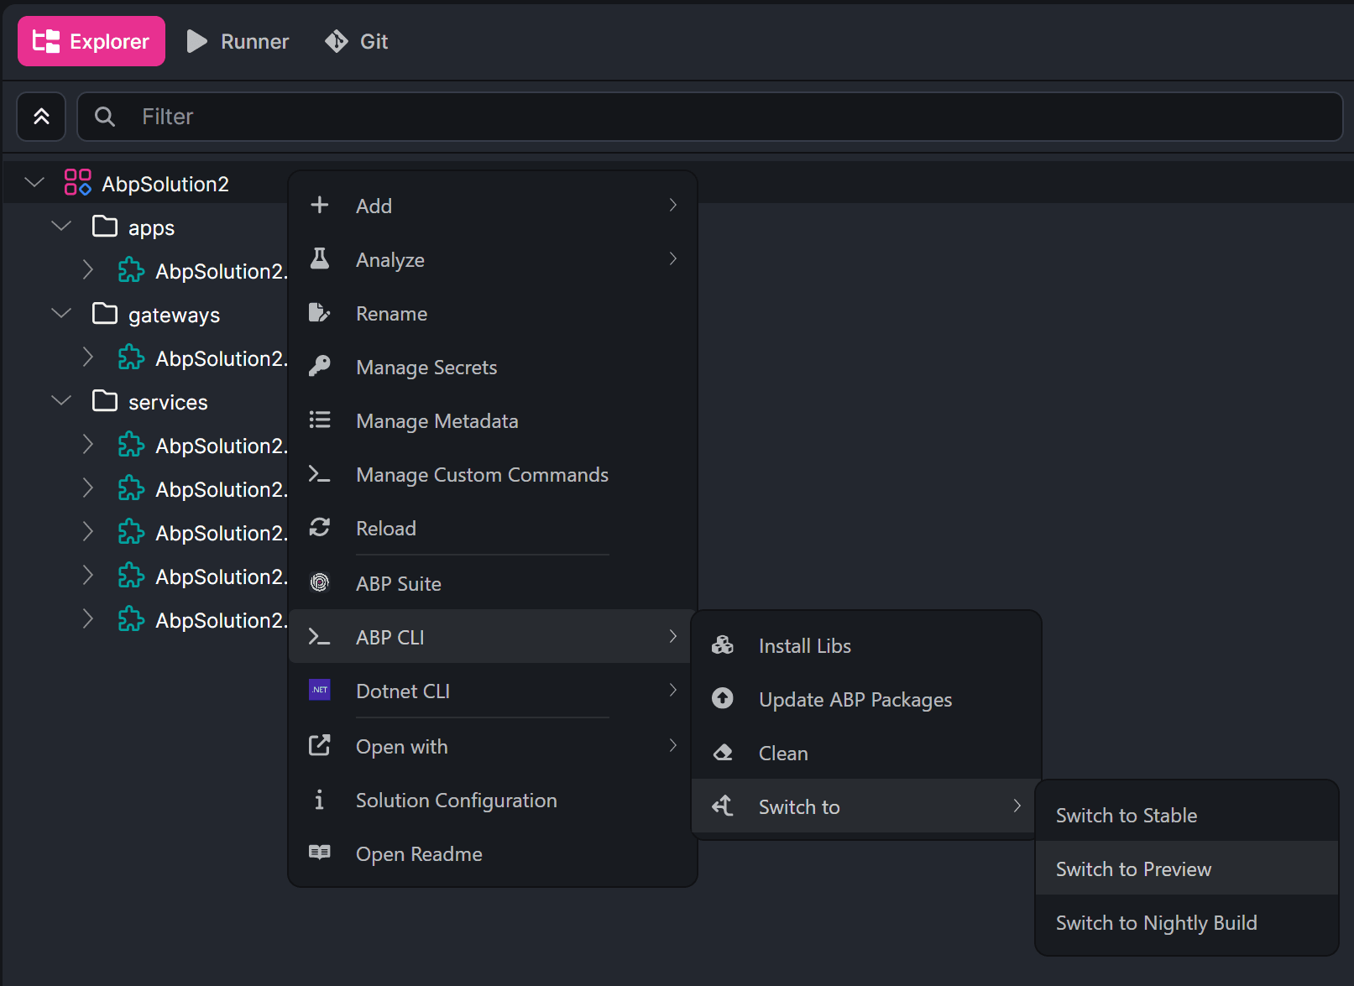Choose Clean in ABP CLI submenu
Viewport: 1354px width, 986px height.
click(866, 753)
